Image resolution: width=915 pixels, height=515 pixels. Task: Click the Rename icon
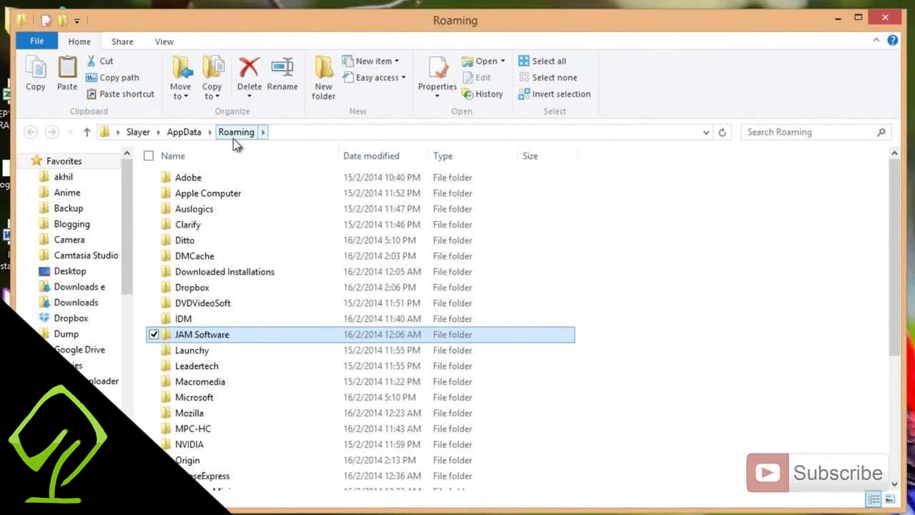click(x=282, y=67)
